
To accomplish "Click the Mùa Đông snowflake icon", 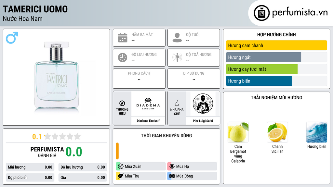I will [172, 176].
